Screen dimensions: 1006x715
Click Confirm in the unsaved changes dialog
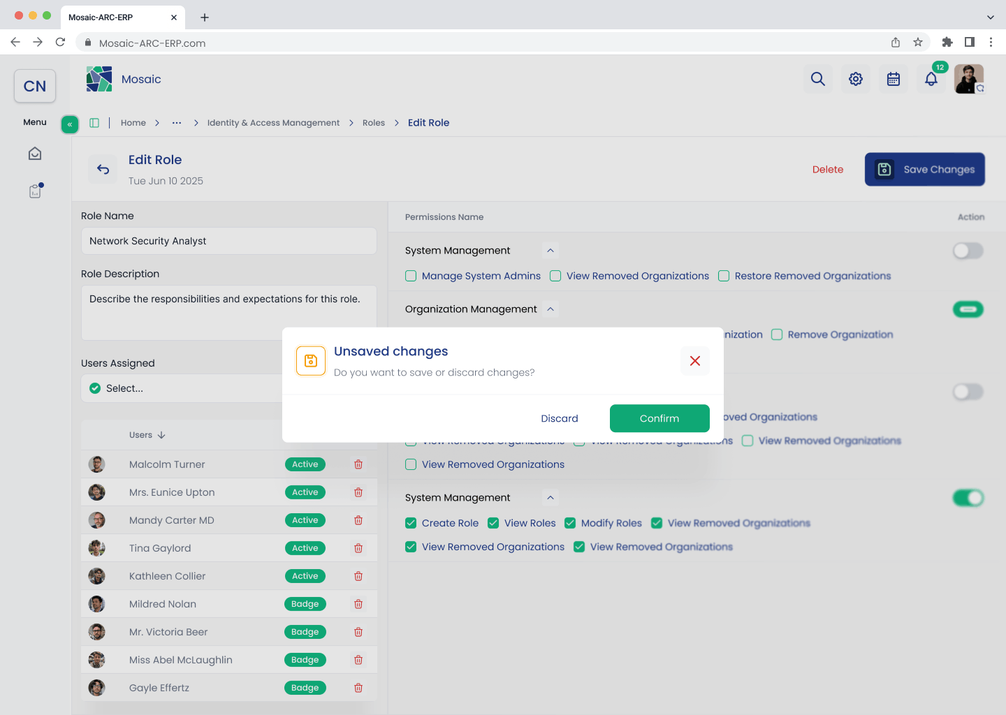pos(659,418)
